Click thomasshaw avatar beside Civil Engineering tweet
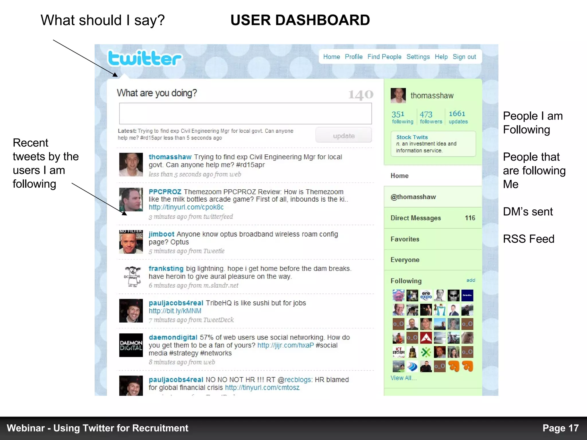This screenshot has height=440, width=587. [x=131, y=164]
